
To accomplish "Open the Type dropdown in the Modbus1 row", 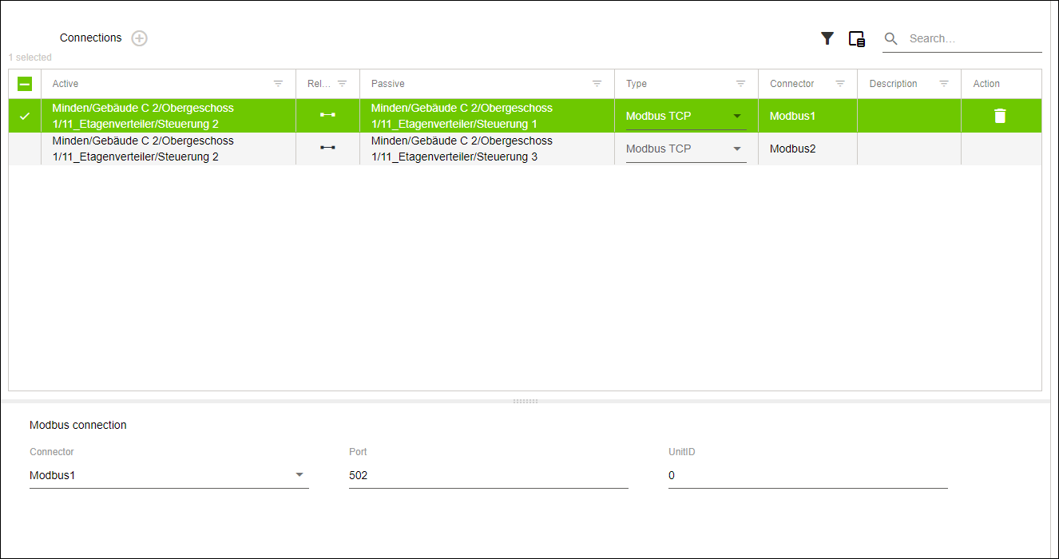I will pyautogui.click(x=686, y=117).
